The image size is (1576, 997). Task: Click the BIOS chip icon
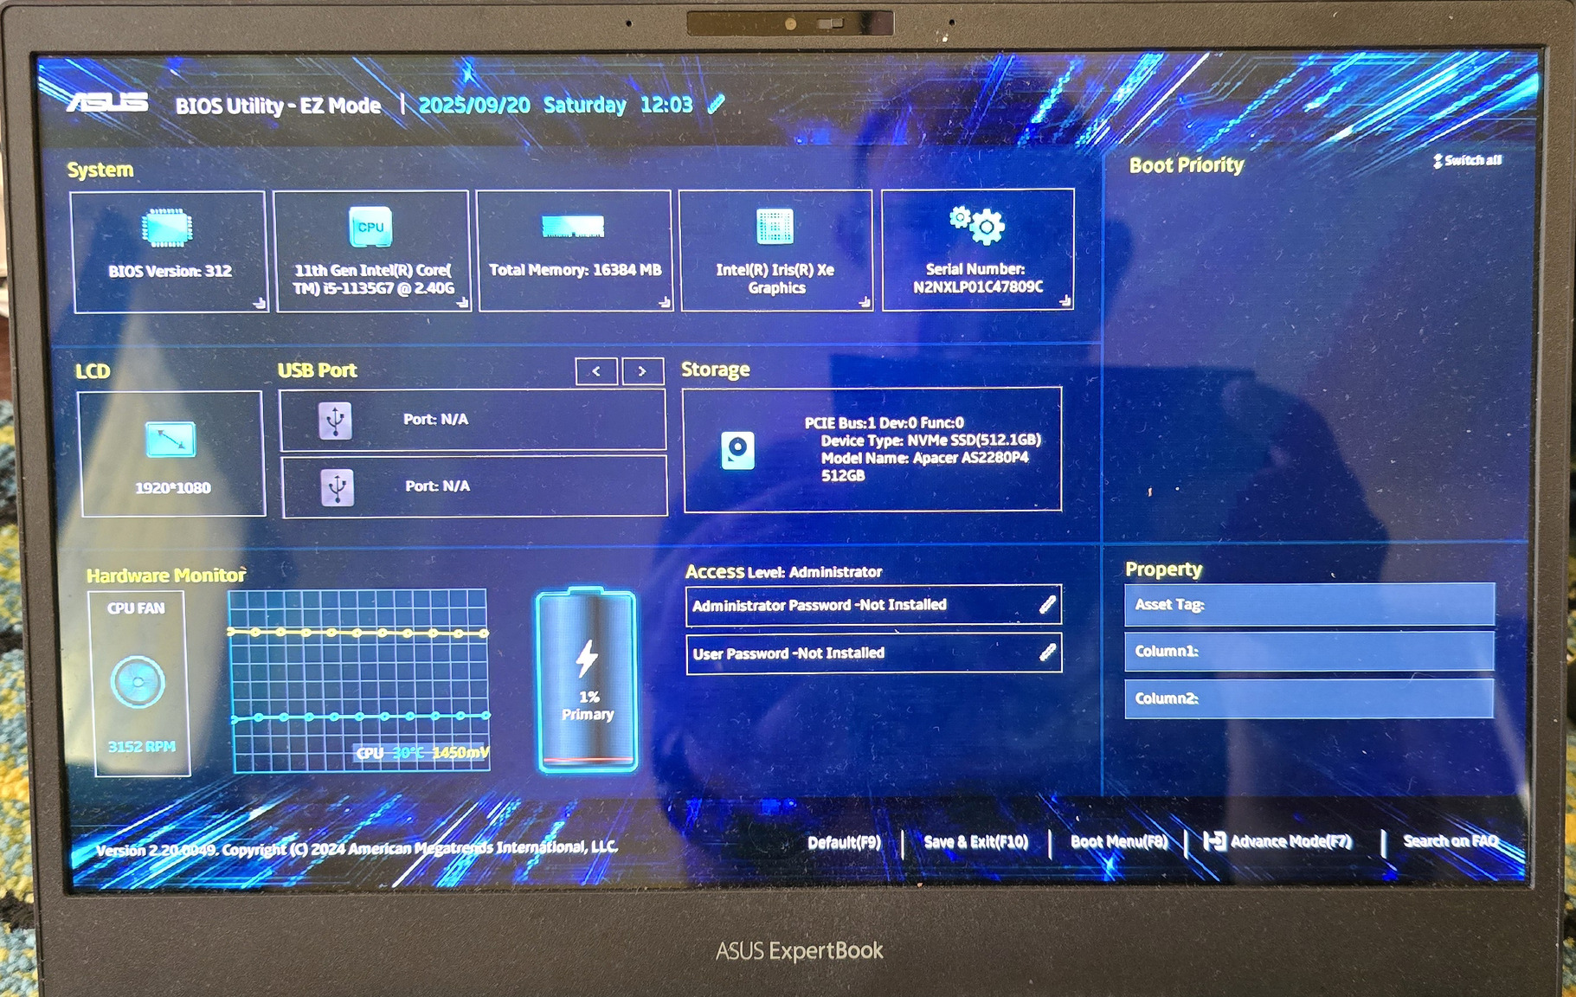click(x=167, y=228)
